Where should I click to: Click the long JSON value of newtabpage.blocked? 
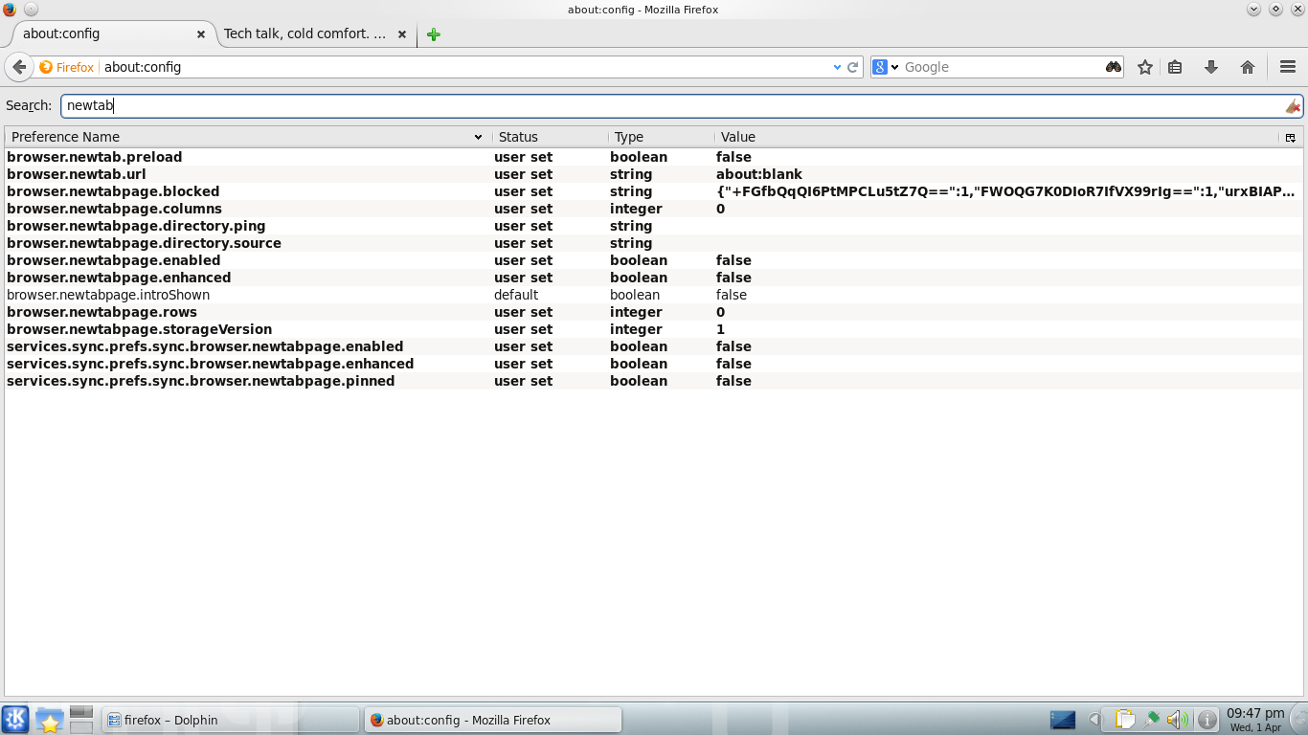1005,191
